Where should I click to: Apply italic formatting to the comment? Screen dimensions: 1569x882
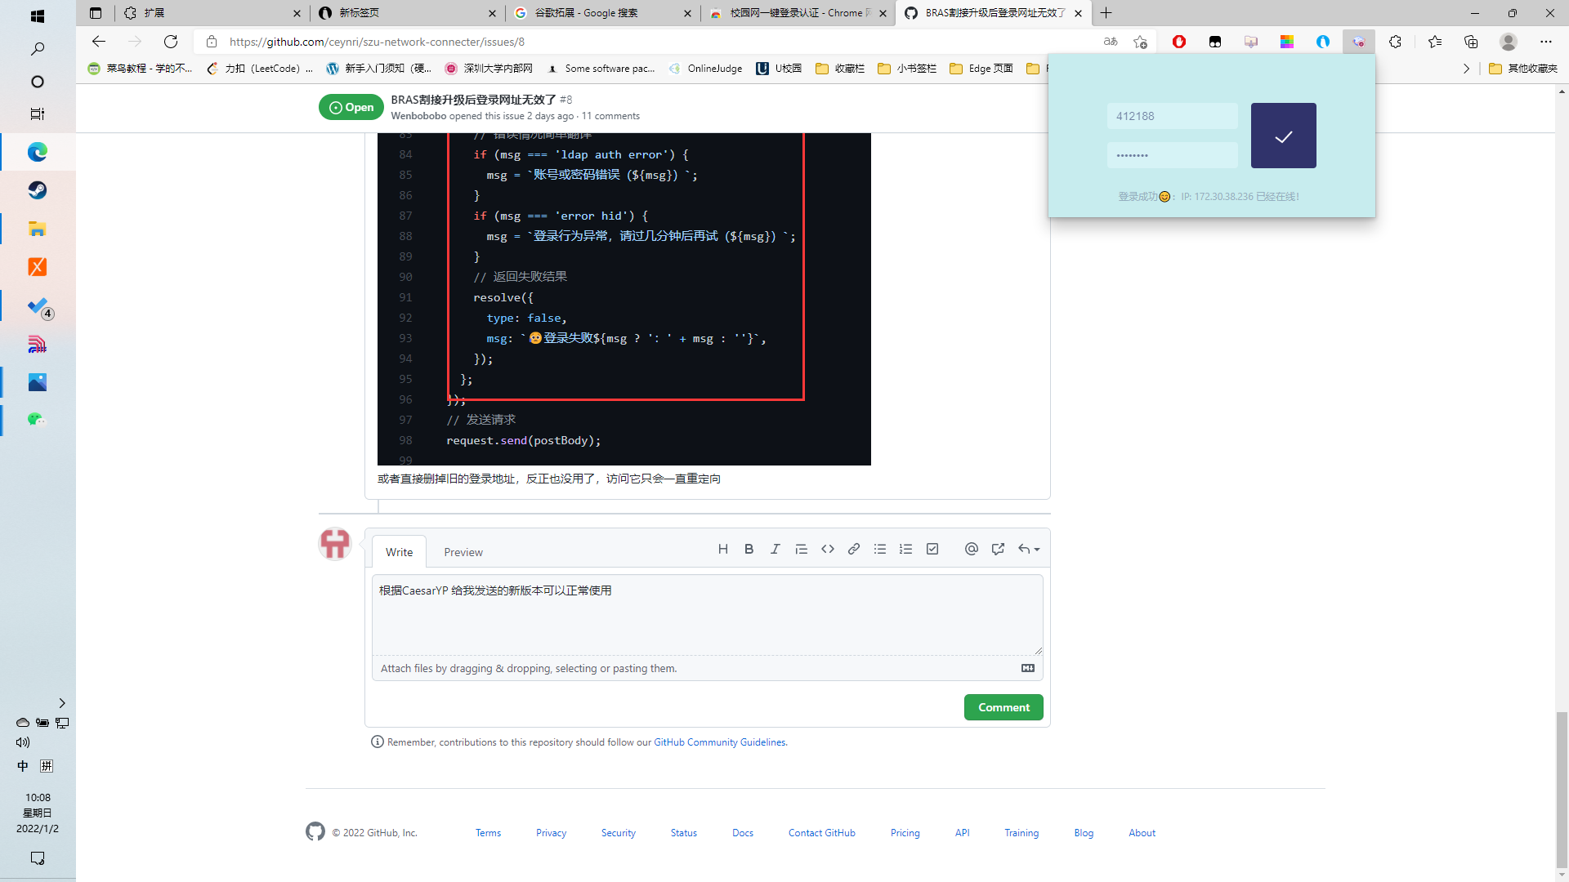pos(775,548)
